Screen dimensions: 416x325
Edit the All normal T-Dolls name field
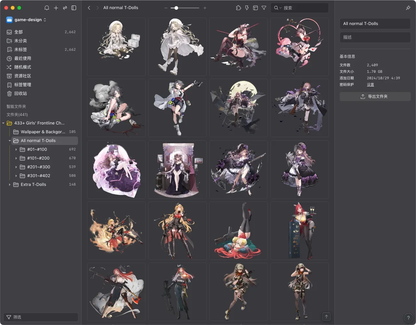[375, 24]
